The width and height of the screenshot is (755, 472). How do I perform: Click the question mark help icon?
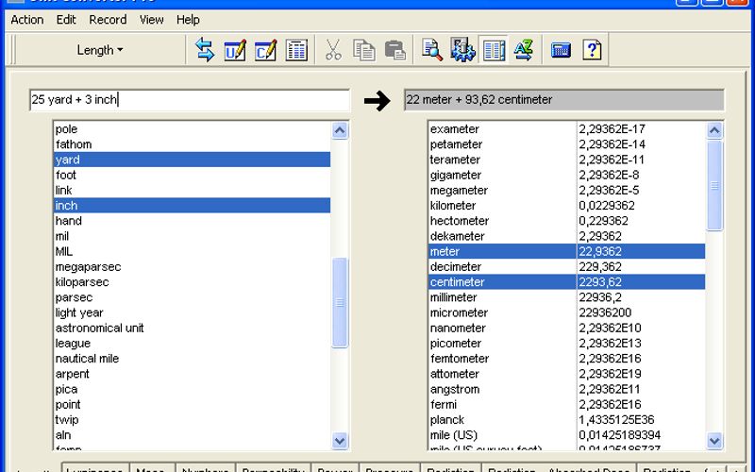click(x=592, y=51)
